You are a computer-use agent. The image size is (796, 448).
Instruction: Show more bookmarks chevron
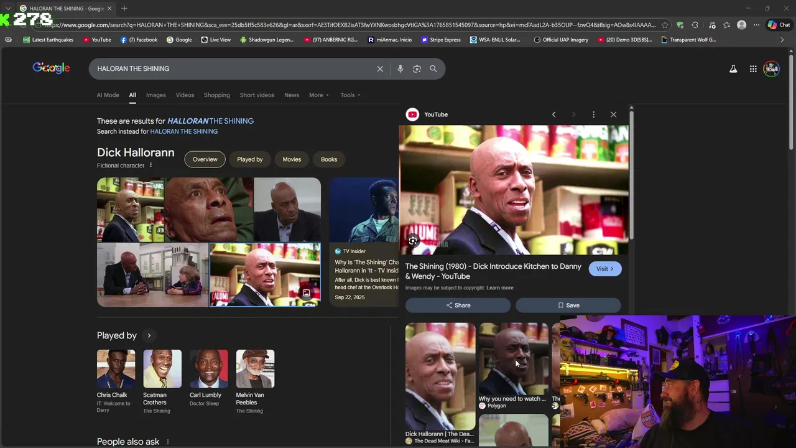pos(782,40)
